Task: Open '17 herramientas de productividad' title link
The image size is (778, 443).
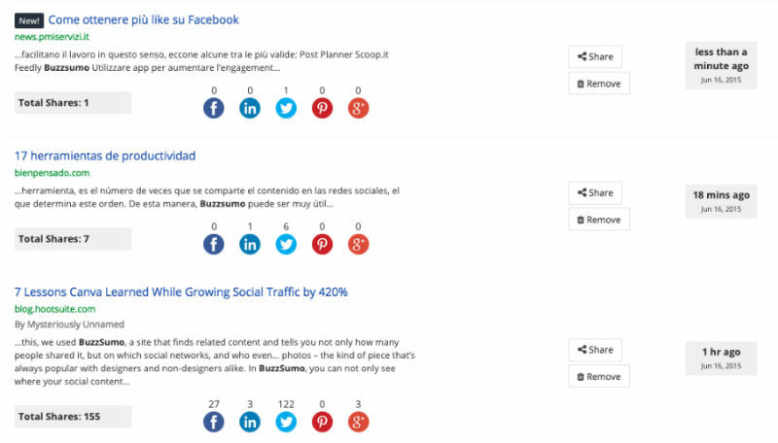Action: point(105,155)
